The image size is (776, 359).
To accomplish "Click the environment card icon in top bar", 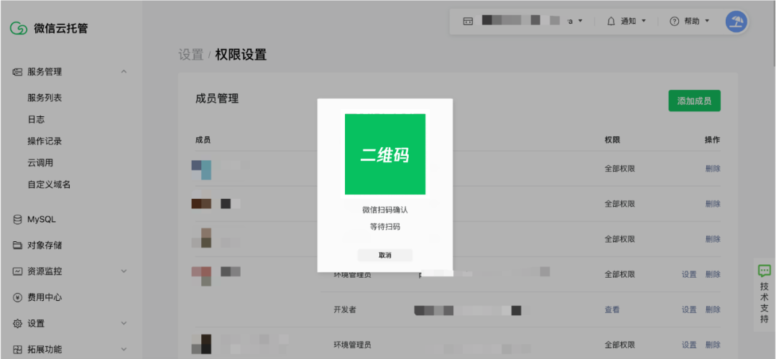I will pyautogui.click(x=468, y=22).
